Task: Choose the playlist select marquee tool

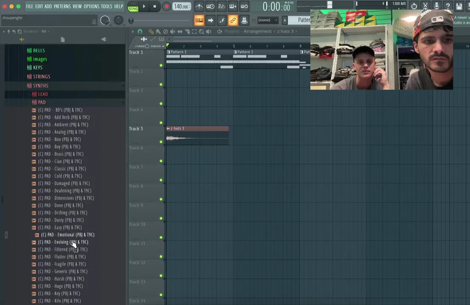Action: [x=194, y=31]
